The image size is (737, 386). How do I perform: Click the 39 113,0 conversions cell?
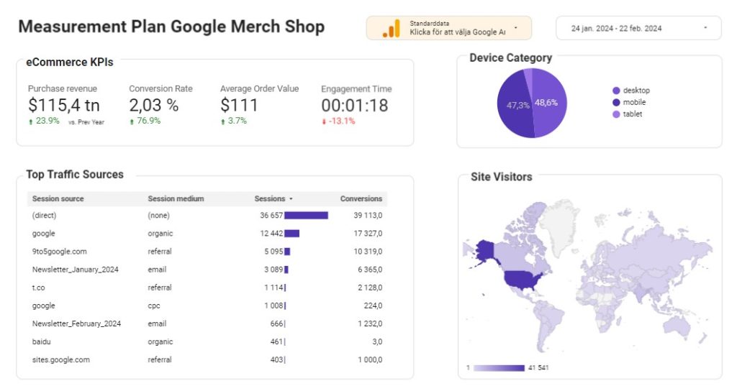[x=368, y=216]
